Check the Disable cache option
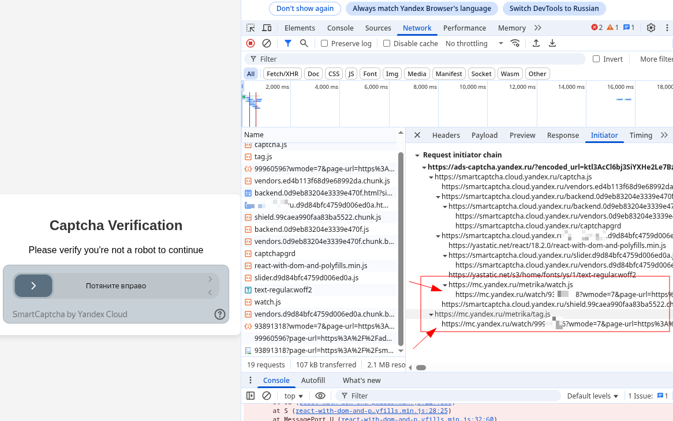 [387, 43]
